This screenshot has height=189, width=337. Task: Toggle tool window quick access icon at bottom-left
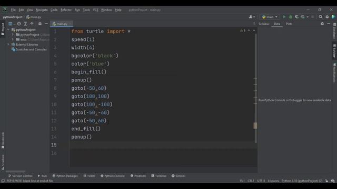point(3,181)
